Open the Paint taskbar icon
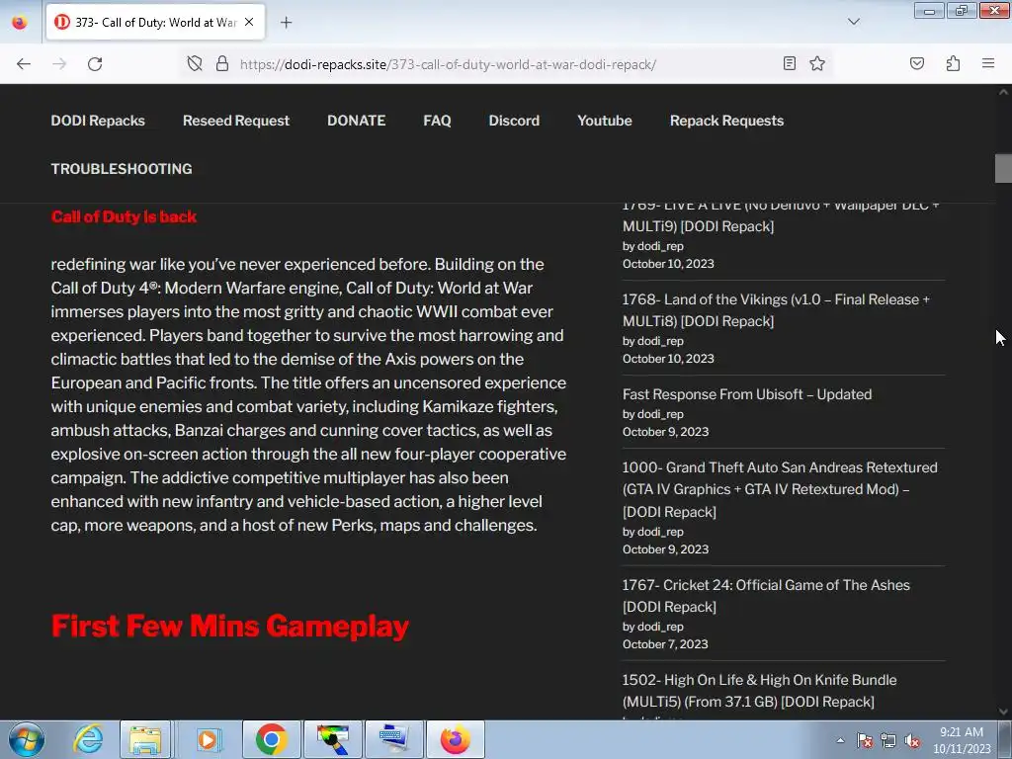Viewport: 1012px width, 759px height. 333,739
